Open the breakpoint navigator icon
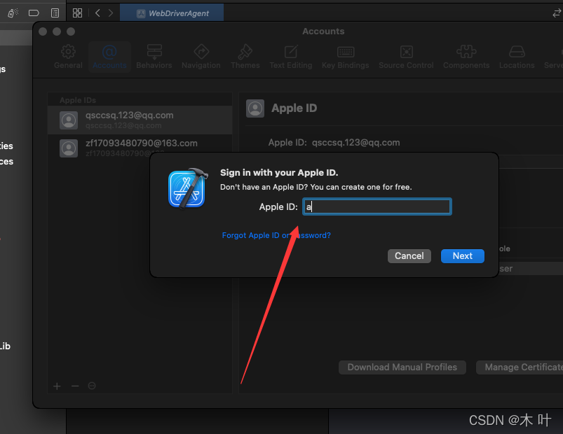Viewport: 563px width, 434px height. point(34,13)
